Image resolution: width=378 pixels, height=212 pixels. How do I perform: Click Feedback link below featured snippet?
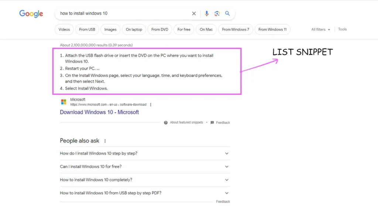pyautogui.click(x=223, y=123)
